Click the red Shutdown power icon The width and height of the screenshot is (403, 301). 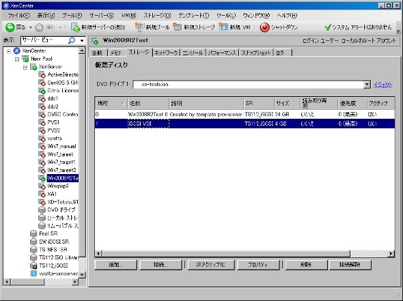point(264,27)
